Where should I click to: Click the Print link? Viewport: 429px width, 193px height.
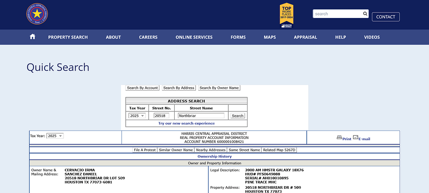347,139
